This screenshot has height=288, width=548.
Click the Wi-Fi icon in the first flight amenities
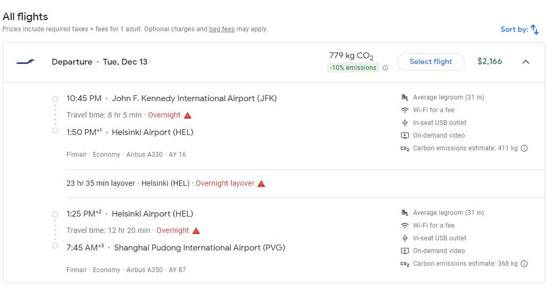coord(405,110)
